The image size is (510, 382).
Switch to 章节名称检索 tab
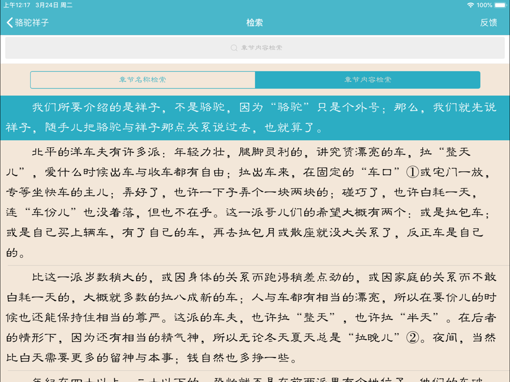pyautogui.click(x=143, y=79)
